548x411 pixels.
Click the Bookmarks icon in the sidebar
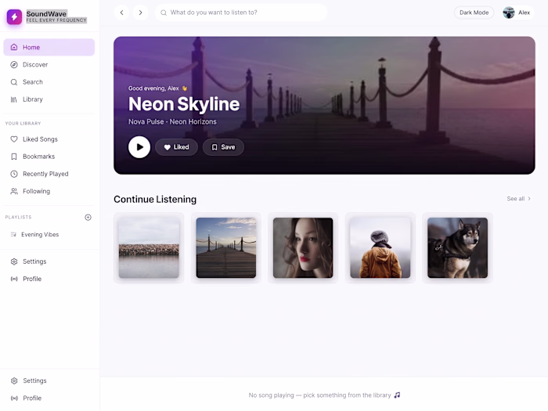[14, 157]
